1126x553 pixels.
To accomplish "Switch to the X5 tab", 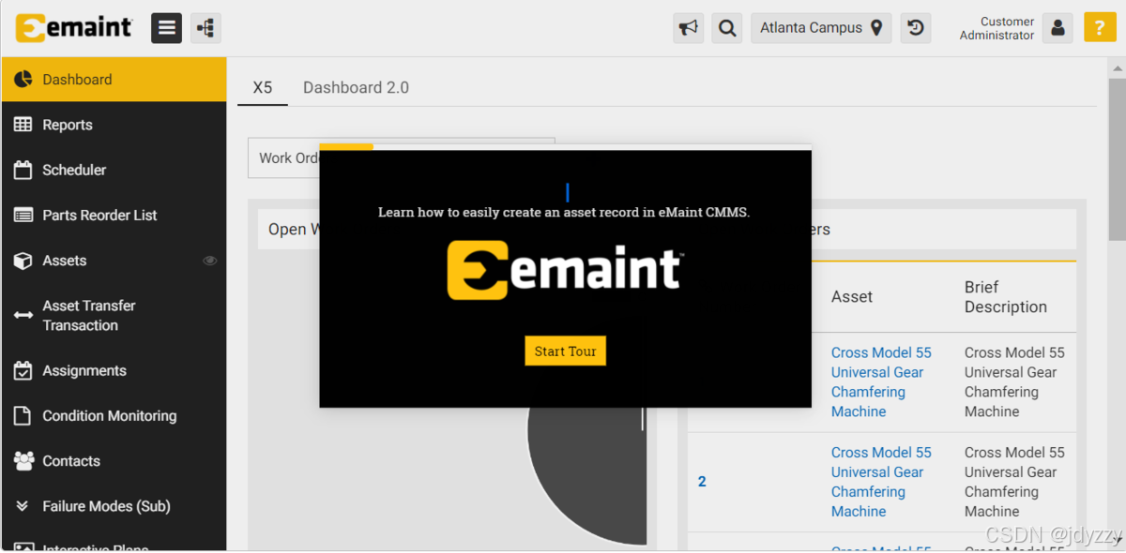I will pyautogui.click(x=263, y=87).
